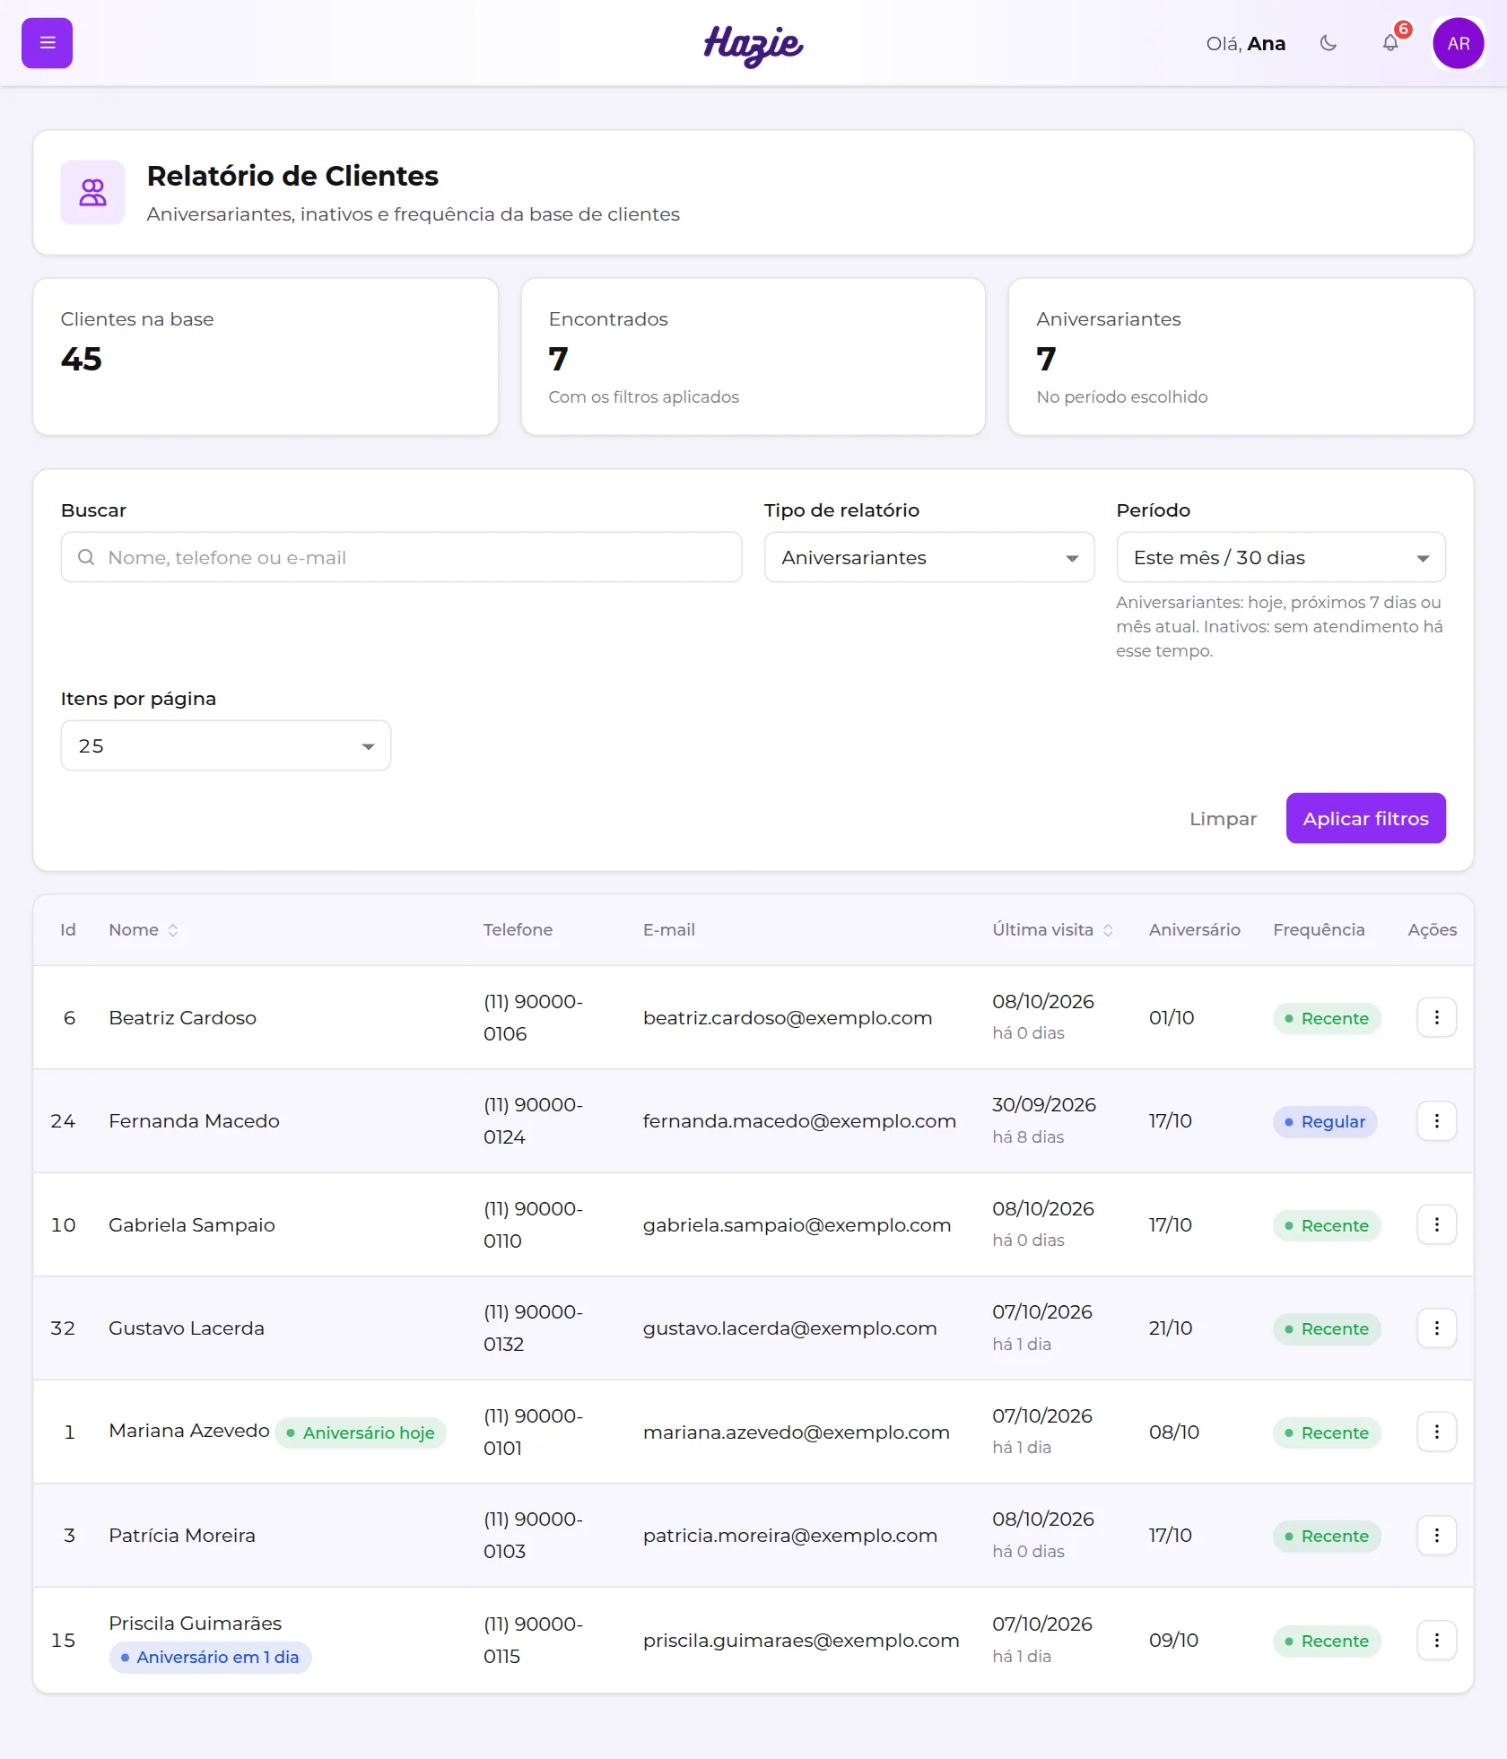Open the AR user avatar

tap(1458, 43)
